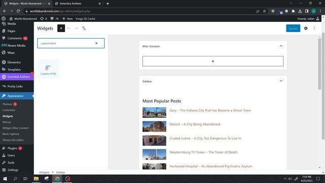
Task: Click the Detroit post thumbnail
Action: click(154, 127)
